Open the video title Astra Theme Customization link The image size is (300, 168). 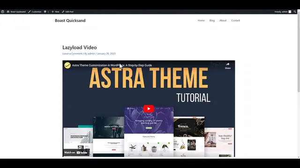point(112,65)
